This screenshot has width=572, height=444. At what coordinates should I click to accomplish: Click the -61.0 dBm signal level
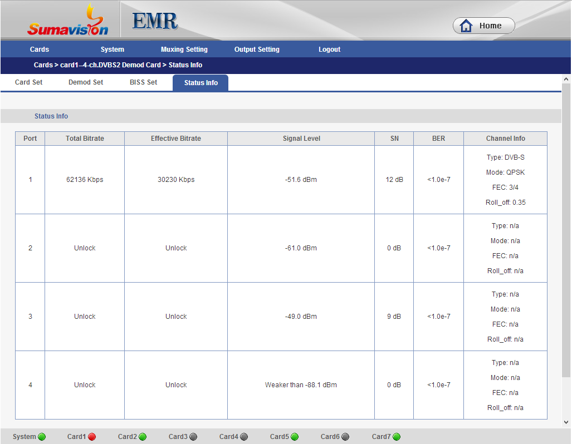point(301,248)
